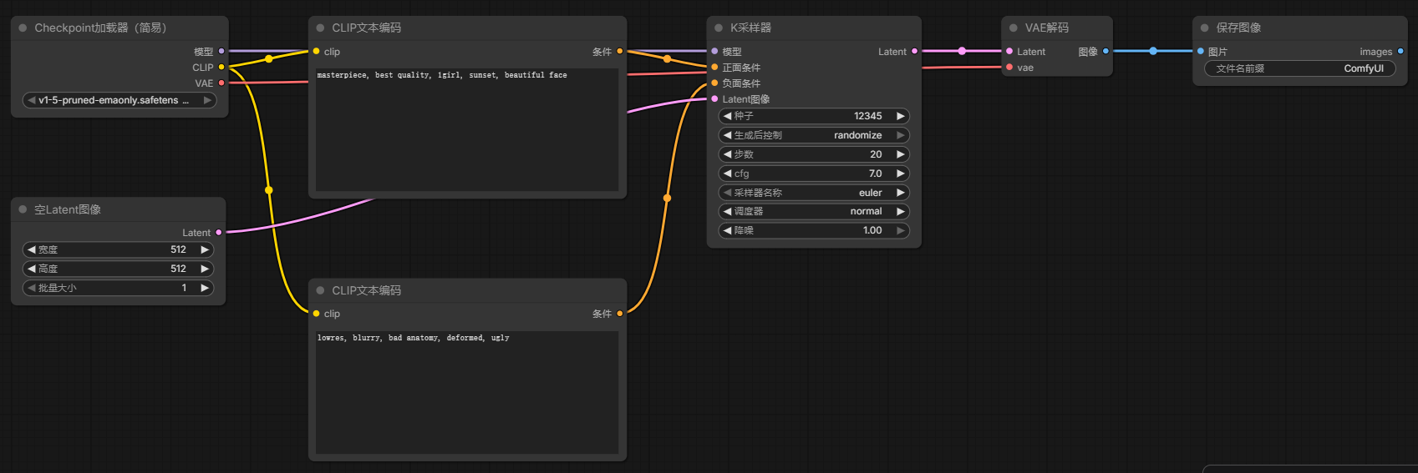Next sampler via 采样器名称 right arrow
1418x473 pixels.
coord(901,193)
